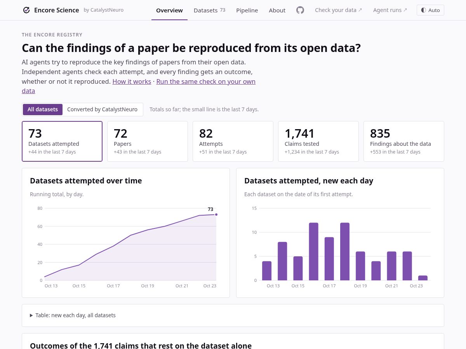The height and width of the screenshot is (349, 466).
Task: Open Run the same check on your own data
Action: click(x=206, y=81)
